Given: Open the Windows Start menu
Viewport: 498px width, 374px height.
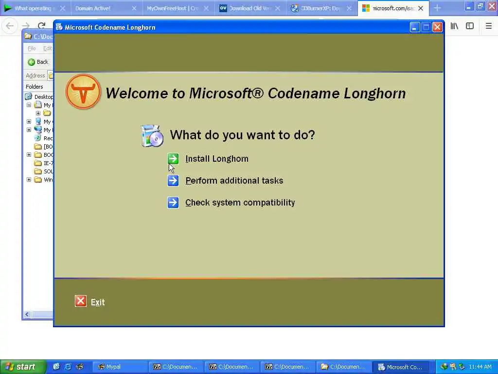Looking at the screenshot, I should click(23, 367).
